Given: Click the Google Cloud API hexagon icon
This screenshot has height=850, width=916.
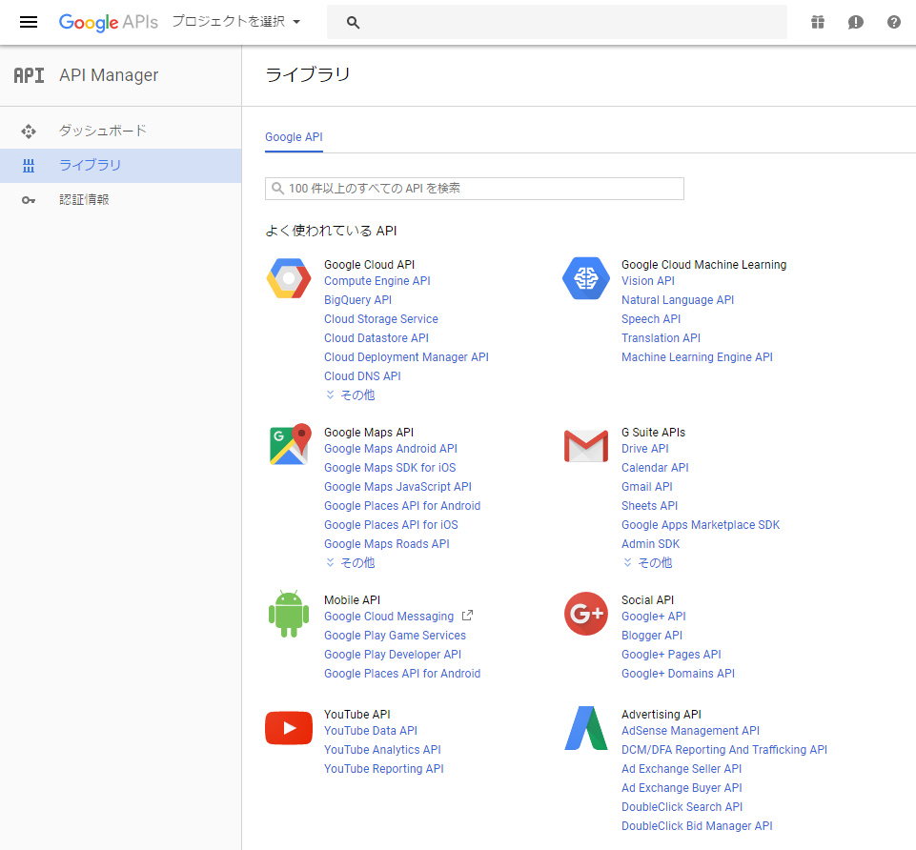Looking at the screenshot, I should (x=289, y=278).
